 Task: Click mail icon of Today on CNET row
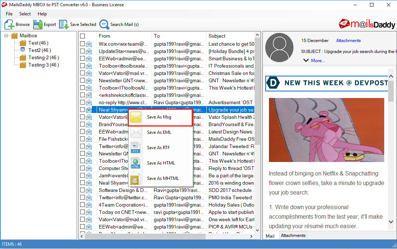[x=89, y=212]
